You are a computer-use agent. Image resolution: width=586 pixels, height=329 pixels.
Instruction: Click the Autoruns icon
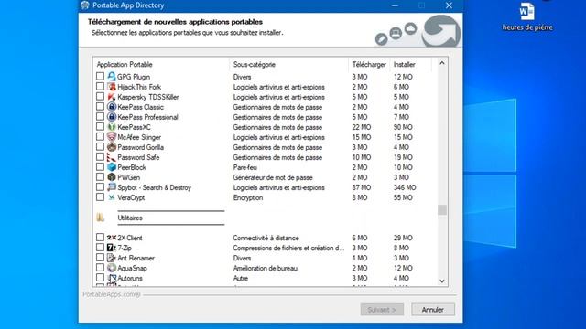[112, 278]
